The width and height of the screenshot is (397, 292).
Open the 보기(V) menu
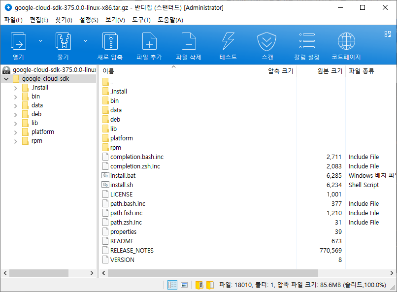pyautogui.click(x=115, y=20)
